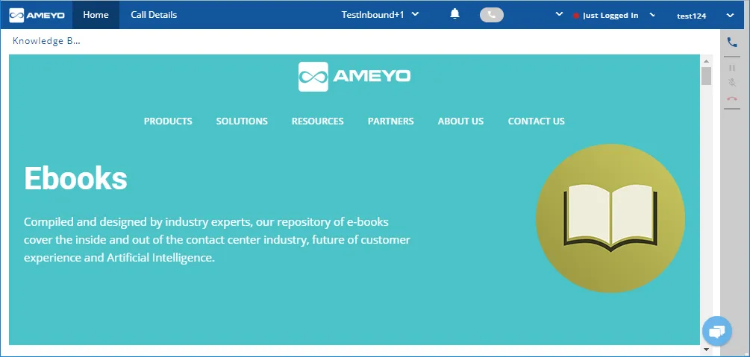The image size is (750, 357).
Task: Click the red status dot beside Just Logged In
Action: pyautogui.click(x=576, y=16)
